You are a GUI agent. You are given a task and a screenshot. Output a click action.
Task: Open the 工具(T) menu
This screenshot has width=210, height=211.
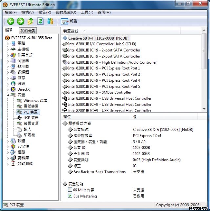click(87, 13)
